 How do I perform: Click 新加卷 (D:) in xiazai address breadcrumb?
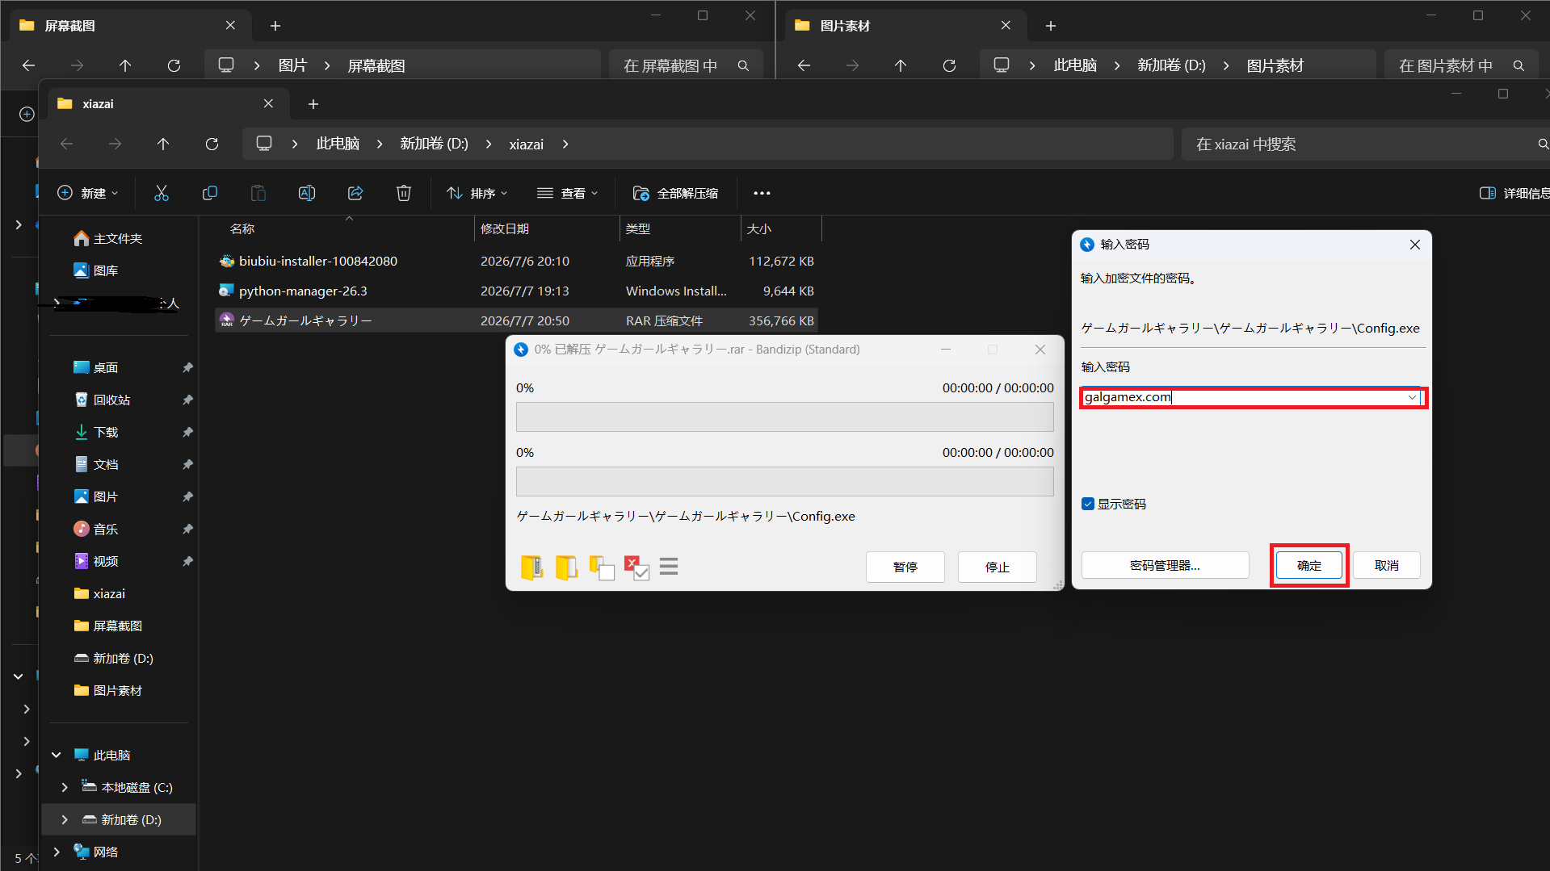tap(434, 144)
